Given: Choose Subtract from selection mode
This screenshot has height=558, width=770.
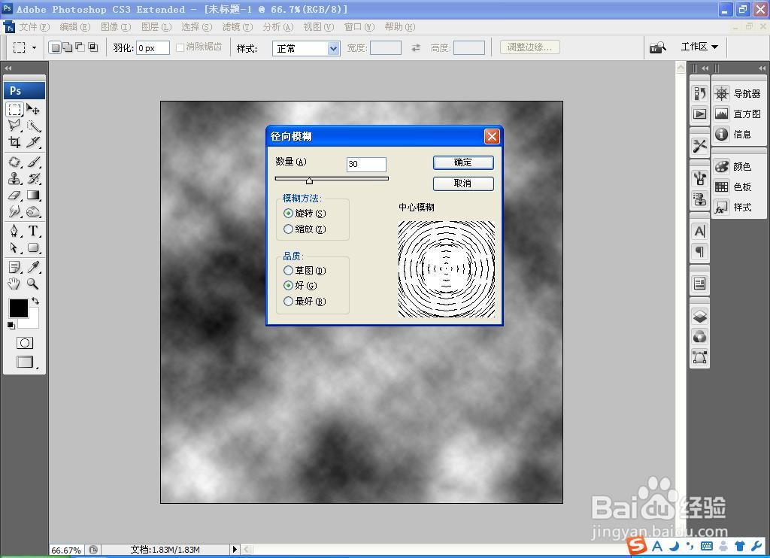Looking at the screenshot, I should click(x=80, y=47).
